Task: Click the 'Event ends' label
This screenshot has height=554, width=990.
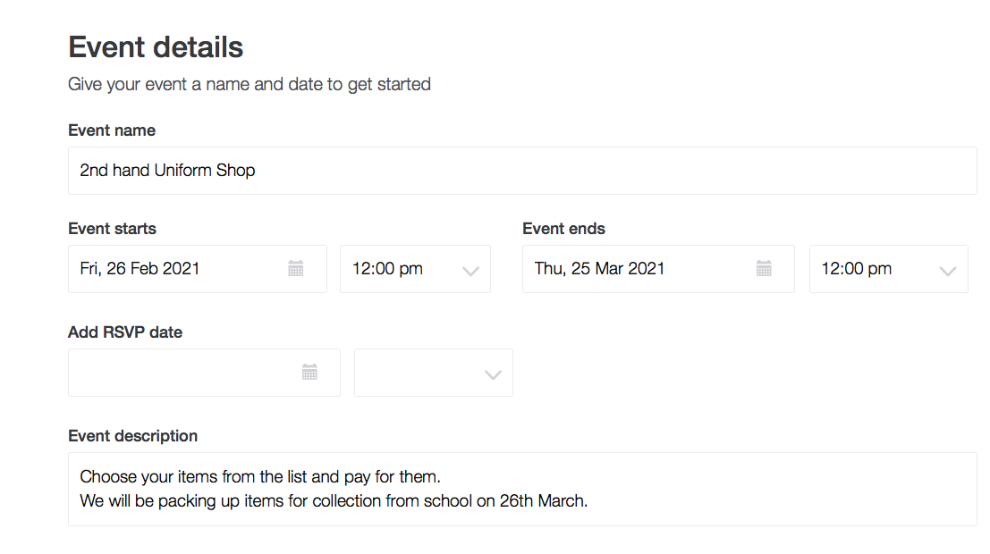Action: pyautogui.click(x=563, y=229)
